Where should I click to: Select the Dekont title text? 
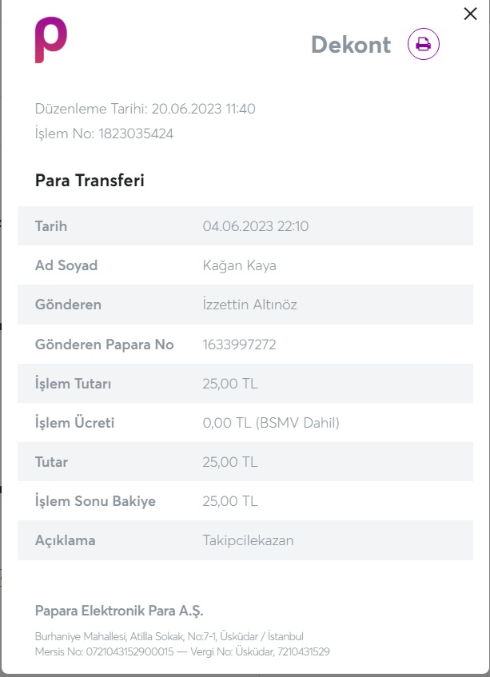[351, 45]
